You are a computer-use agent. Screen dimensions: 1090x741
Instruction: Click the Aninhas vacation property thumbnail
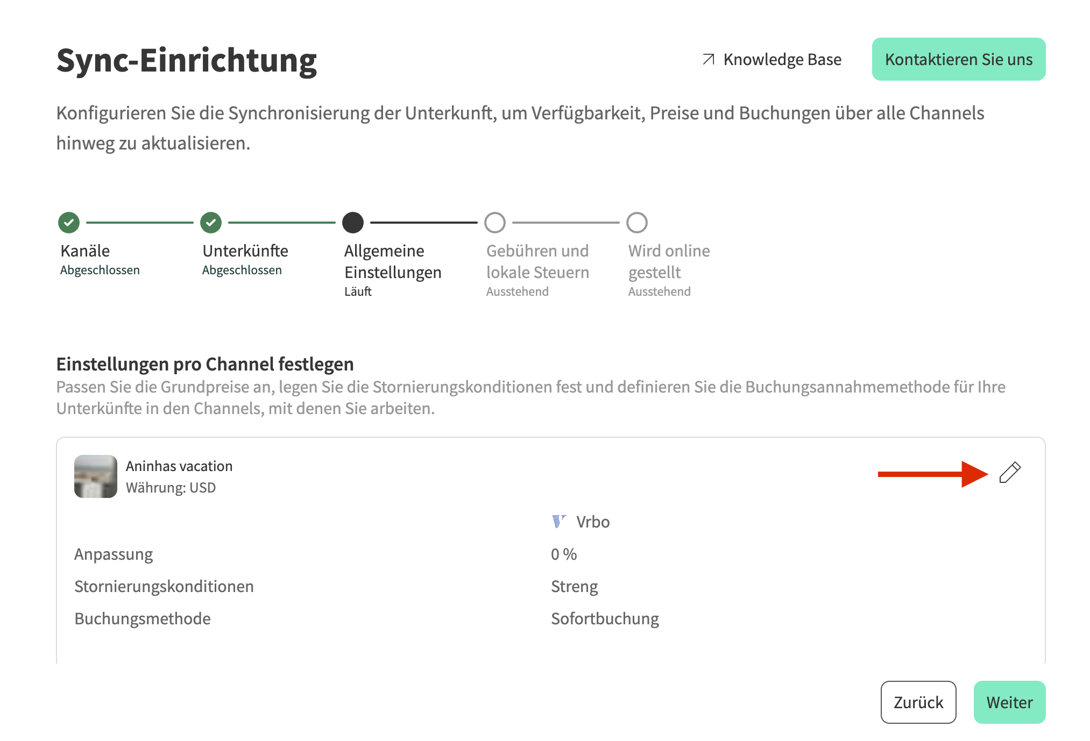96,476
